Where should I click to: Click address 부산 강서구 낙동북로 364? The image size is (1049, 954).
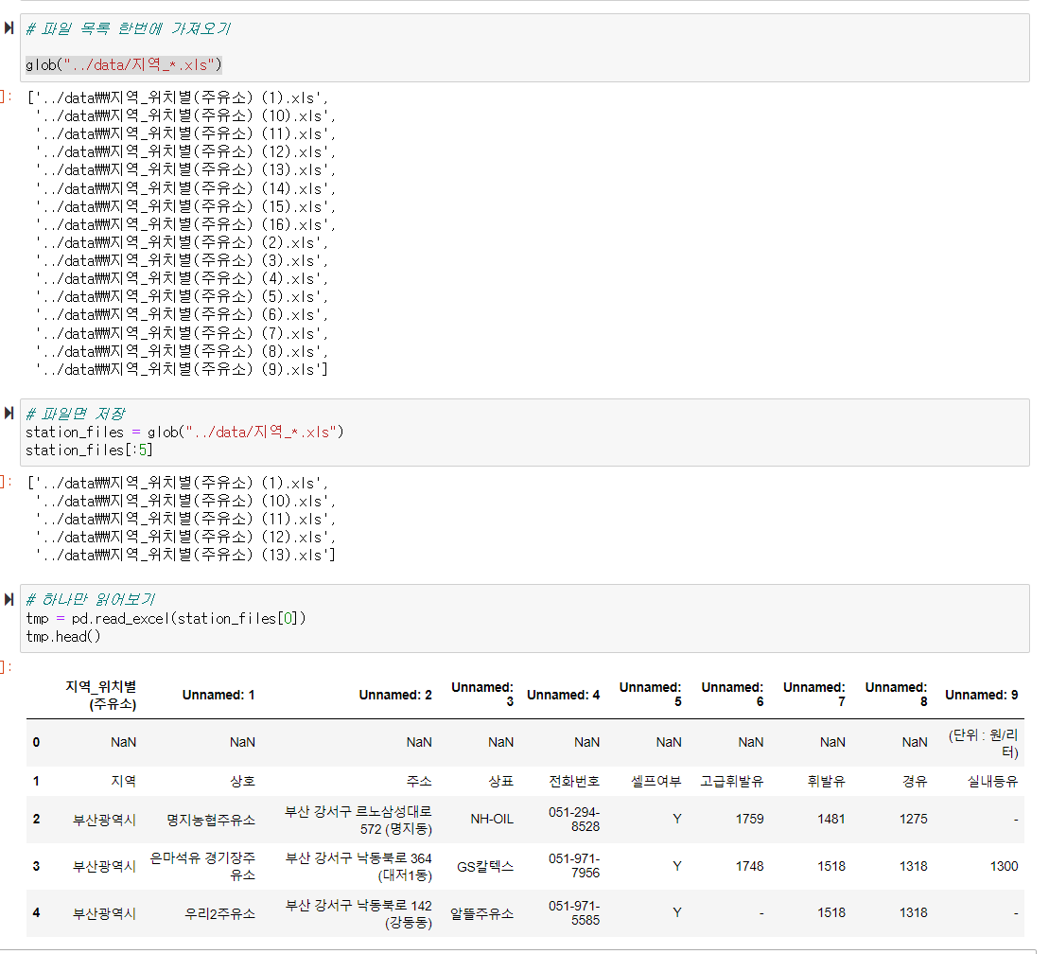[x=358, y=866]
